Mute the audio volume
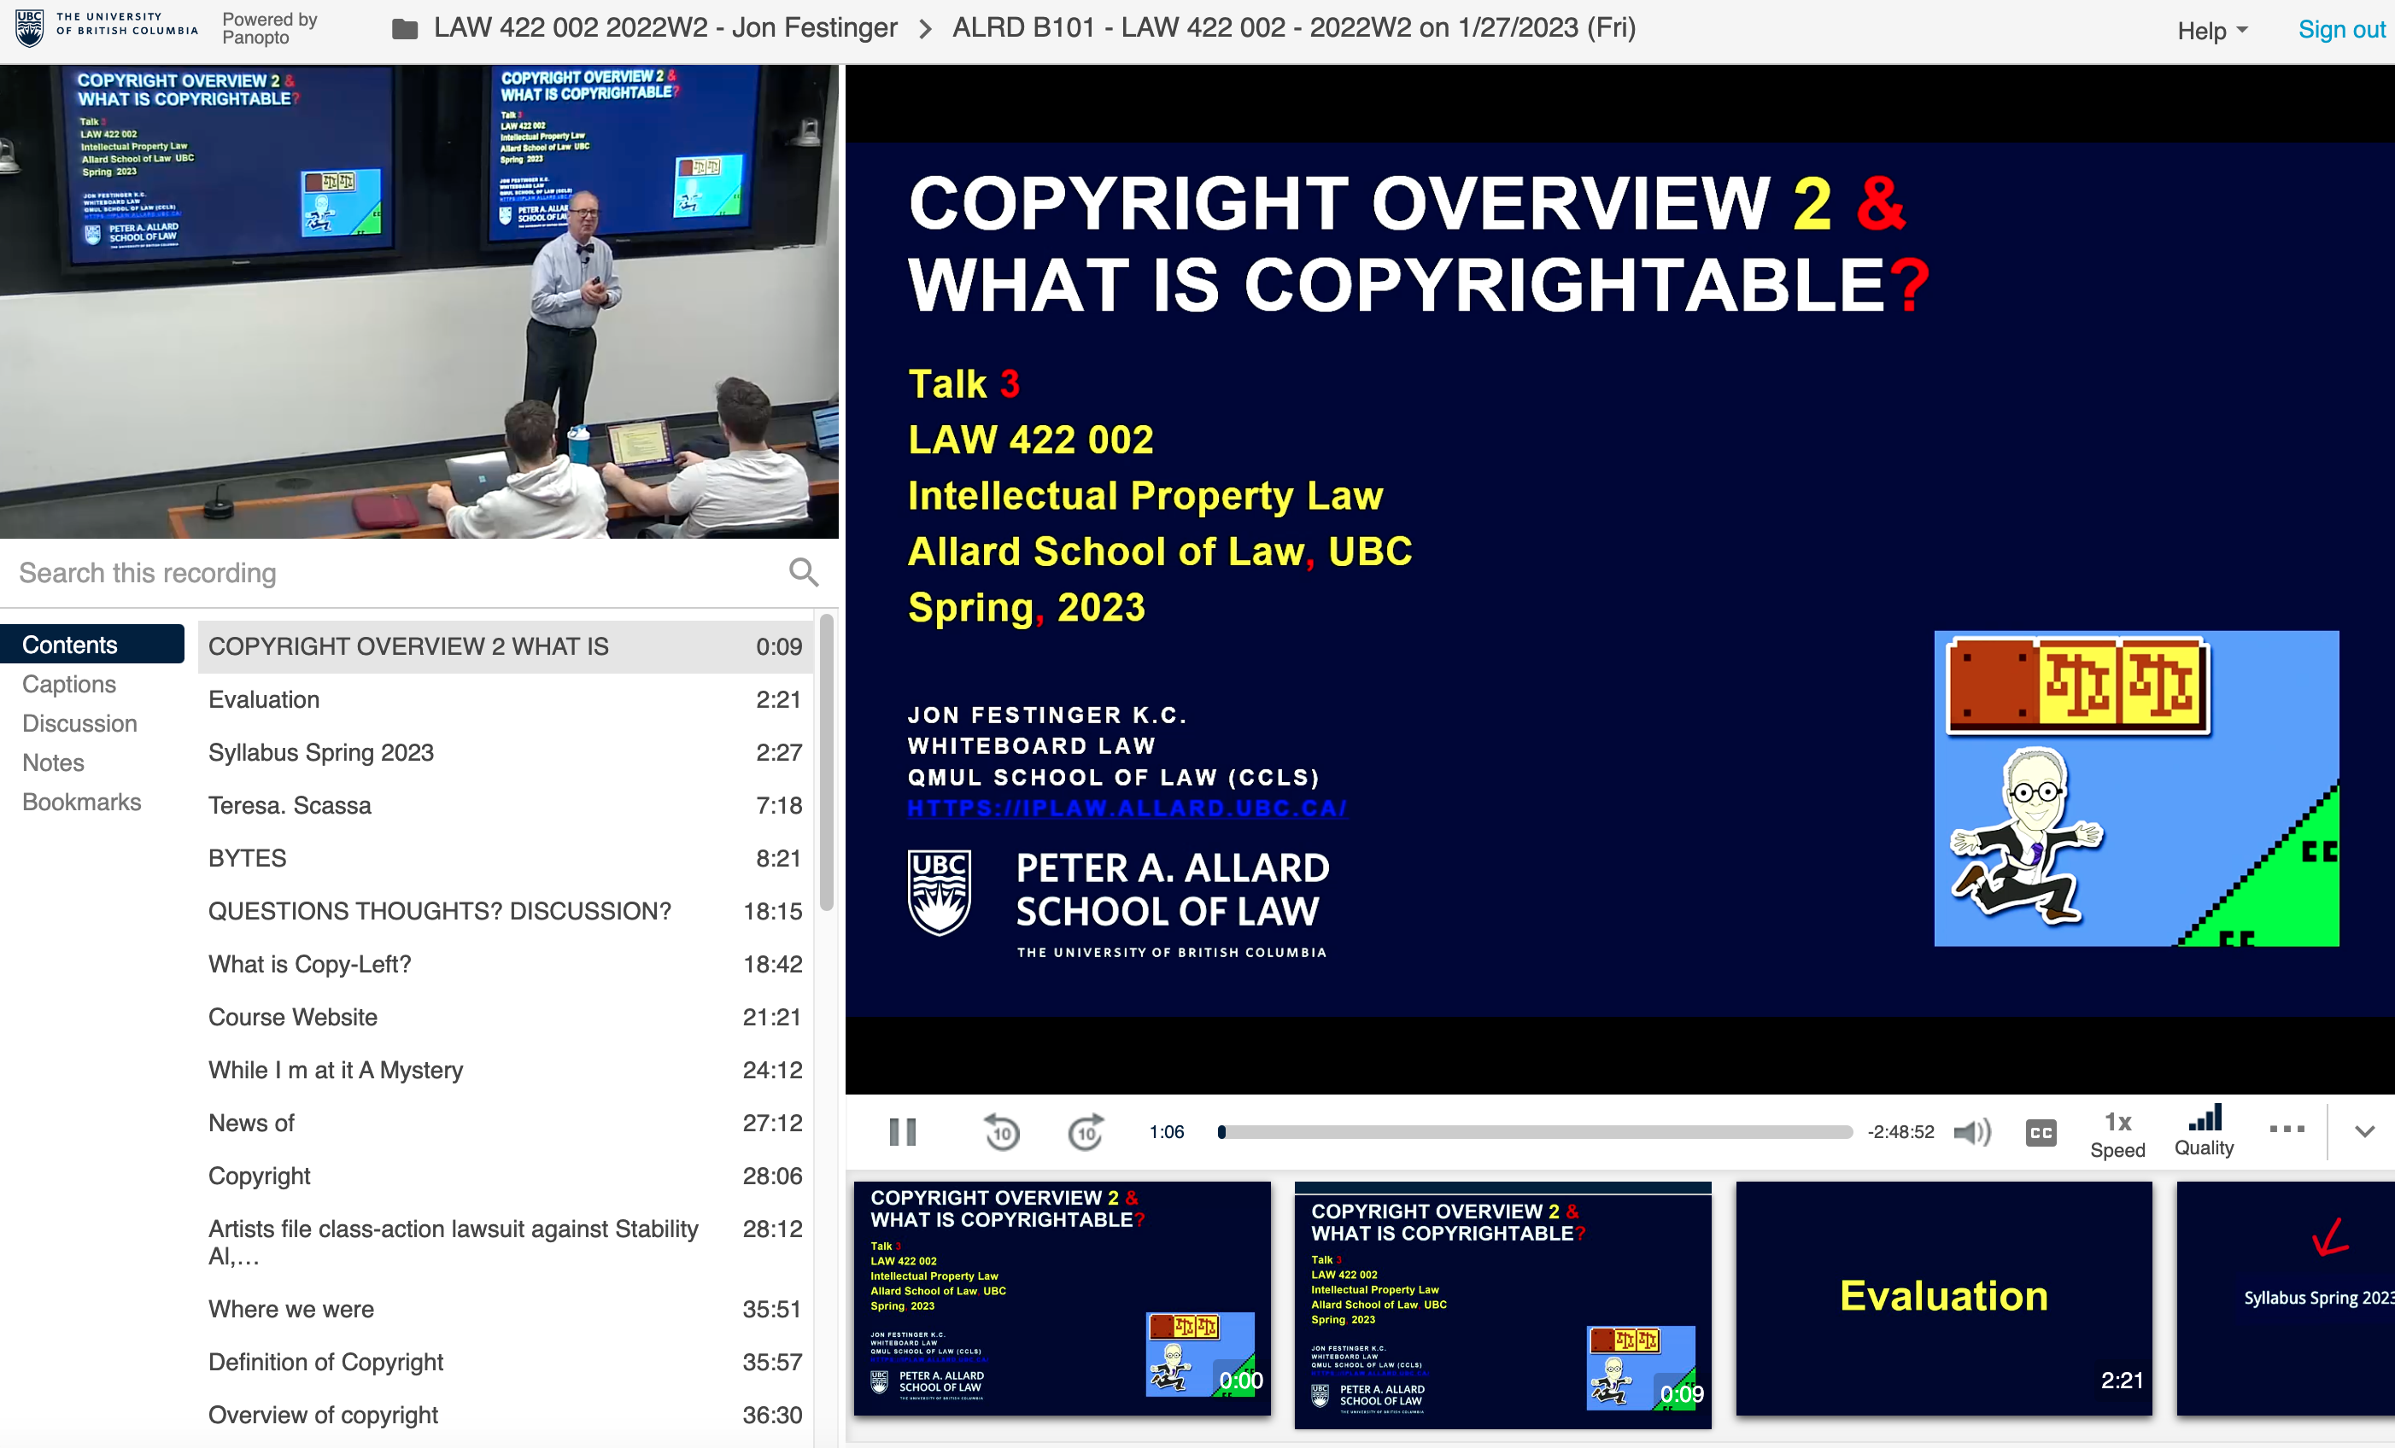The width and height of the screenshot is (2395, 1448). coord(1972,1132)
